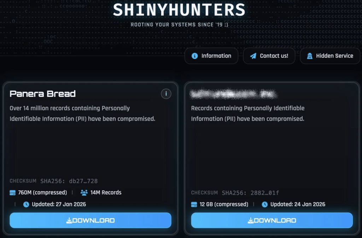Click the storage icon beside 12 GB
The height and width of the screenshot is (238, 362).
point(194,204)
